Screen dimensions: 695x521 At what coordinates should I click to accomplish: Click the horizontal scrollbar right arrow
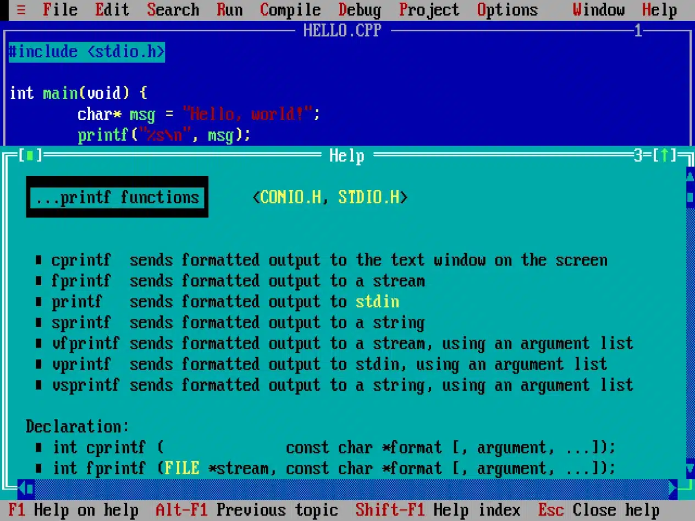673,487
